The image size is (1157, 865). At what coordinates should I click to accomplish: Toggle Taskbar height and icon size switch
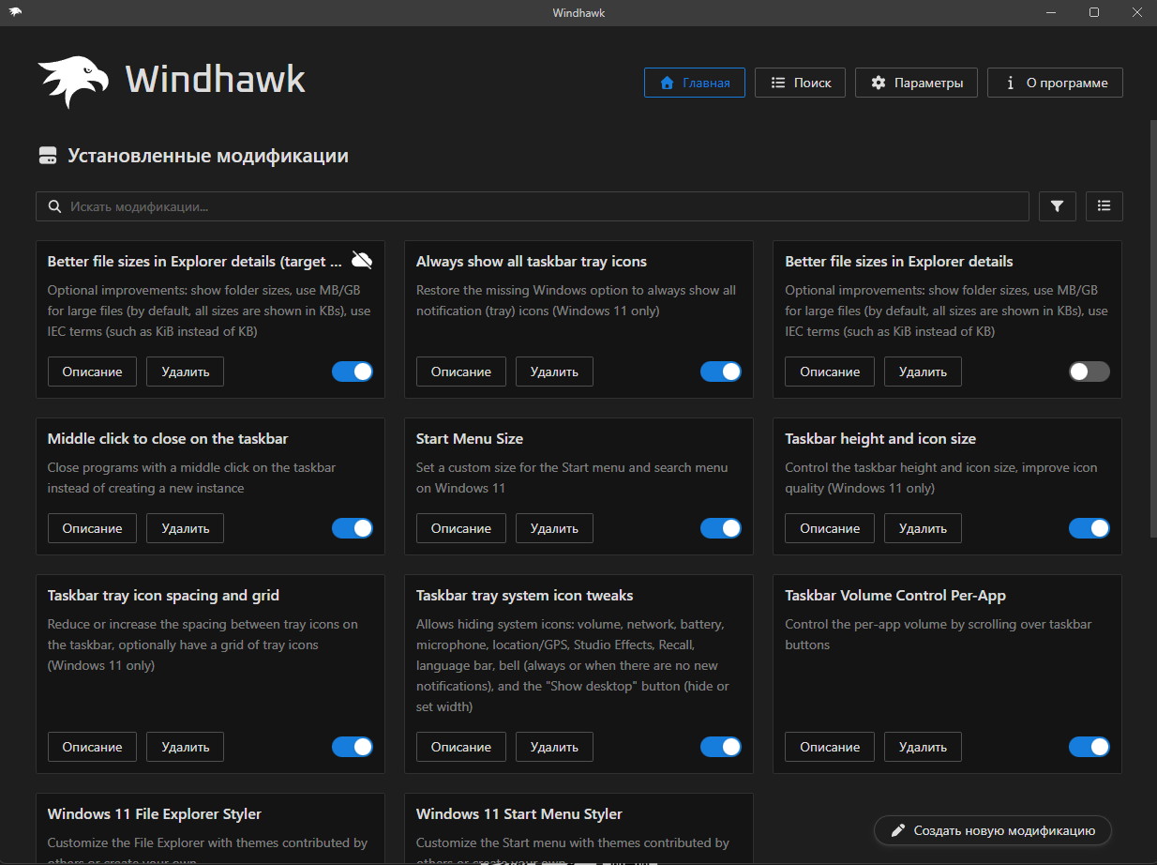click(x=1089, y=528)
